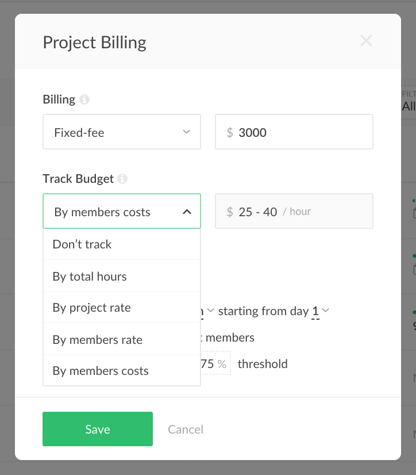Click the underlined day 1 value
The width and height of the screenshot is (416, 475).
[314, 311]
